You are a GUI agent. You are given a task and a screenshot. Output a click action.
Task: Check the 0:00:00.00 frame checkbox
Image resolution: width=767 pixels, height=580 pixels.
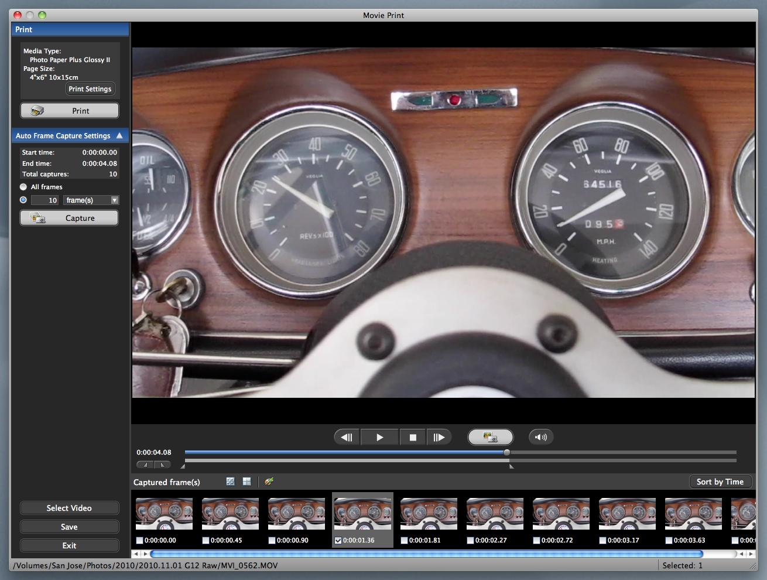point(139,540)
